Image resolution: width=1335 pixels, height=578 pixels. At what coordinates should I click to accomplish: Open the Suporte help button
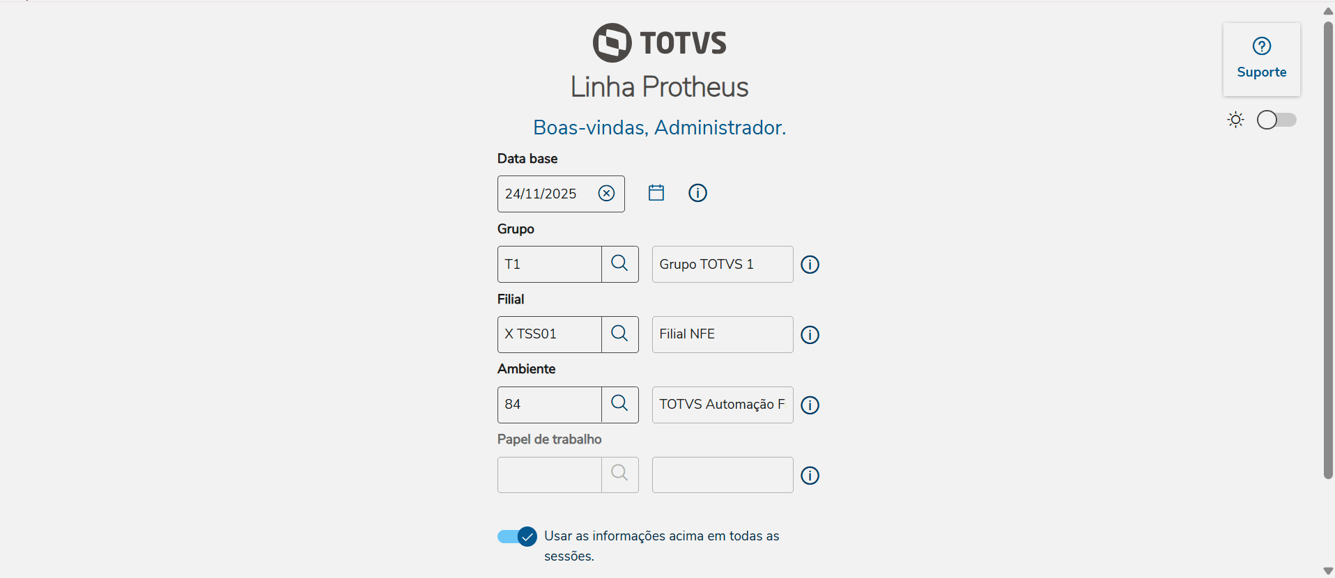(x=1261, y=59)
